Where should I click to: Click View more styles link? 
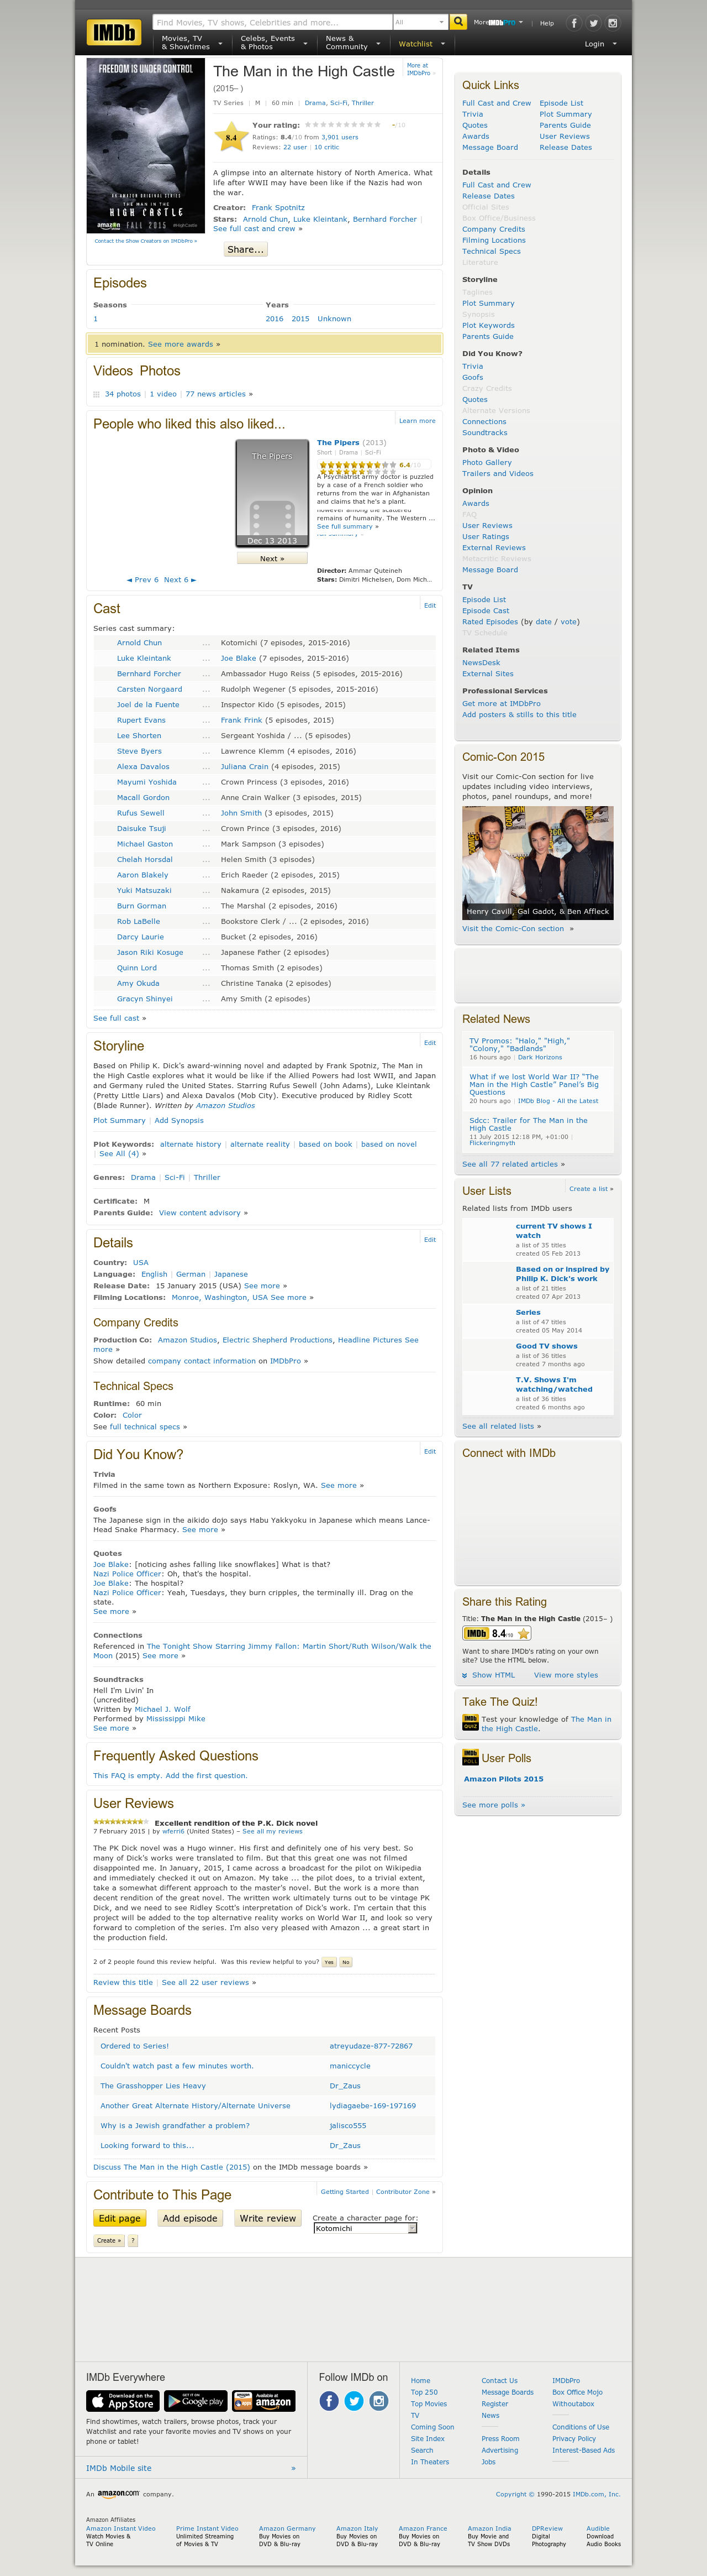(x=566, y=1675)
